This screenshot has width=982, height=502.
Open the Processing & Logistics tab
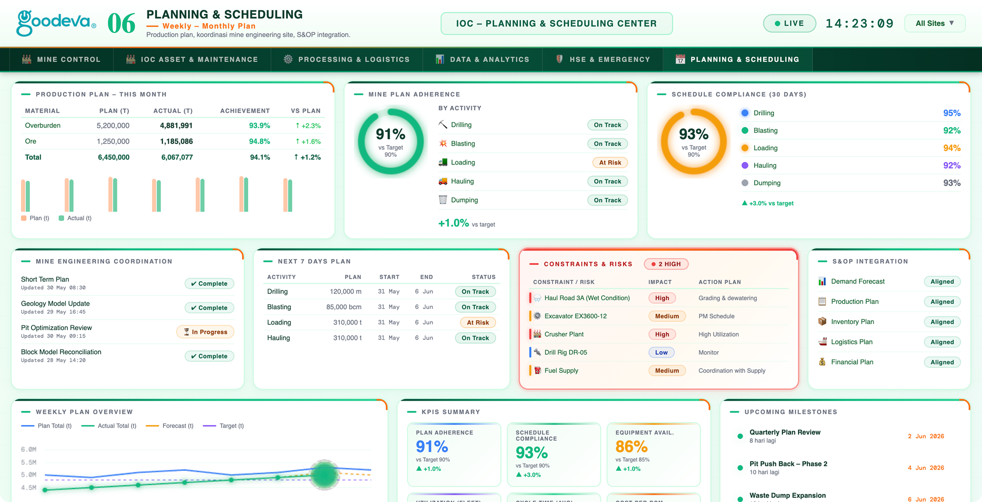(347, 59)
